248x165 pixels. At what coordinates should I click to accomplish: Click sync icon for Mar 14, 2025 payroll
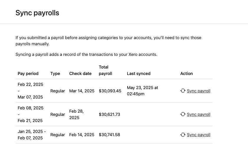click(183, 91)
